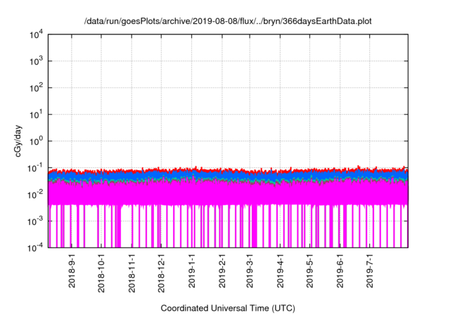The image size is (450, 315).
Task: Click the 10^1 y-axis tick label
Action: pyautogui.click(x=36, y=114)
